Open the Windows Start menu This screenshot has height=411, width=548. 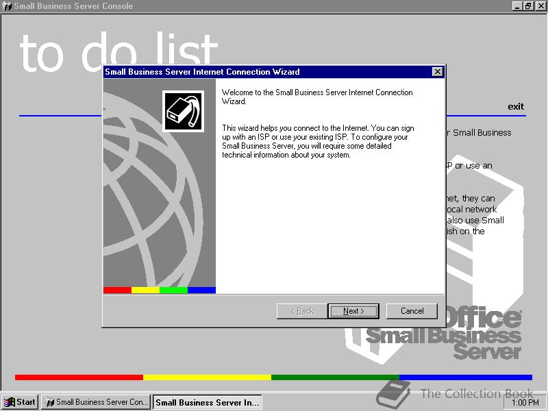[20, 402]
